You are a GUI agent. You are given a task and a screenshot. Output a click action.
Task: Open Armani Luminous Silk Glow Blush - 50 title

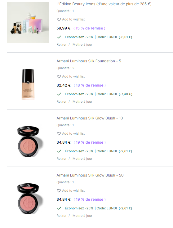point(90,175)
